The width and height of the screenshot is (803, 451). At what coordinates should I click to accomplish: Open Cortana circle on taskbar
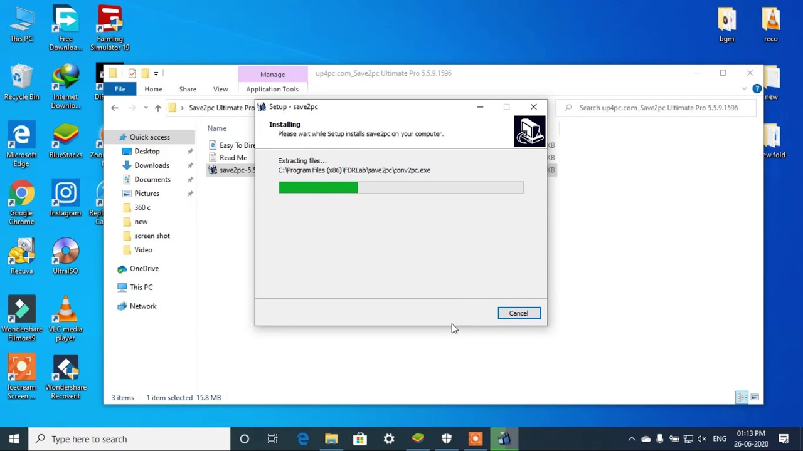tap(244, 439)
